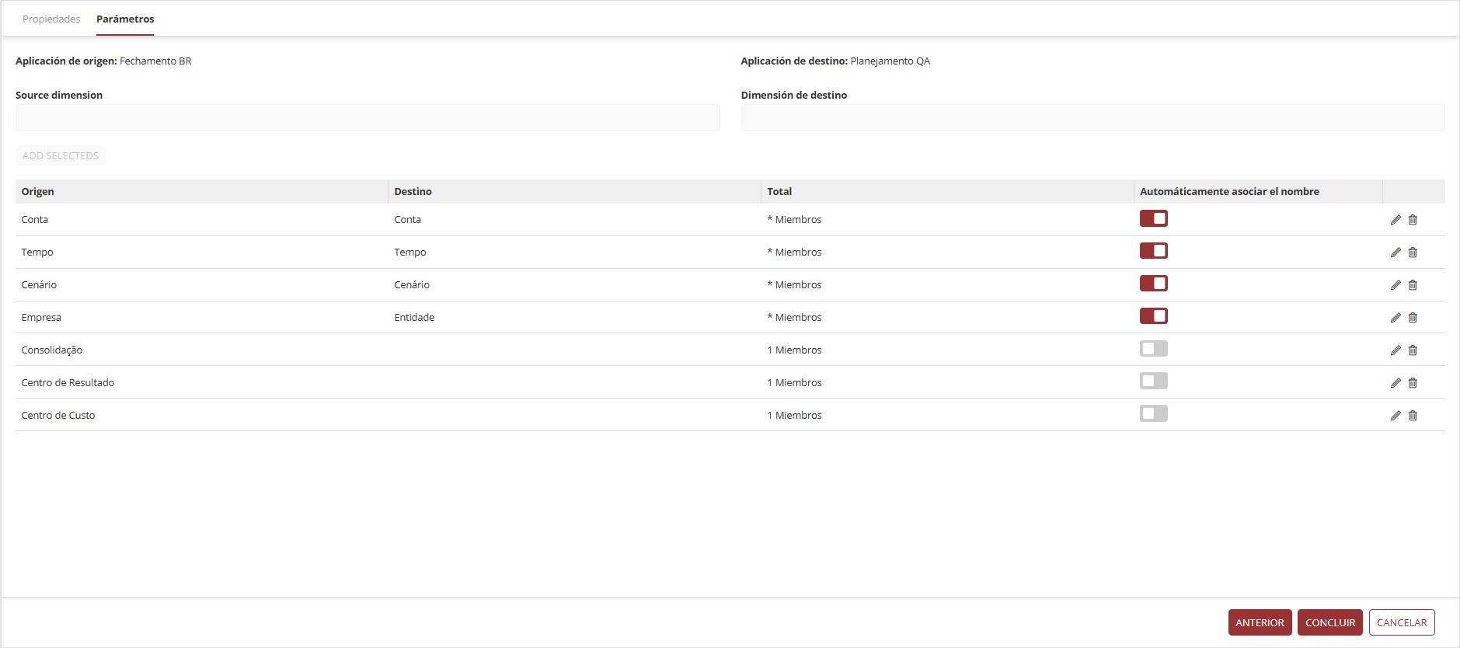Disable auto name association for Conta

pos(1154,218)
